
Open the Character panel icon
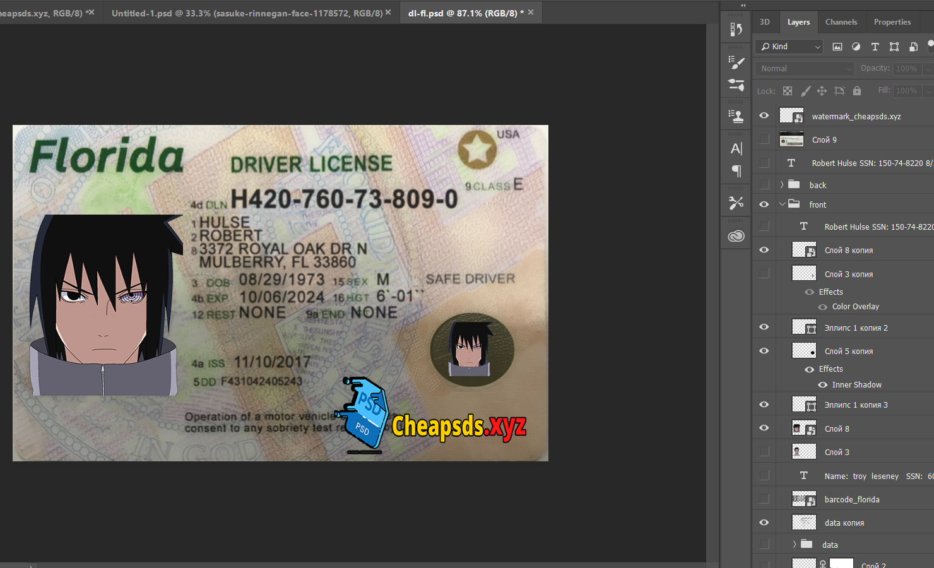[x=736, y=149]
